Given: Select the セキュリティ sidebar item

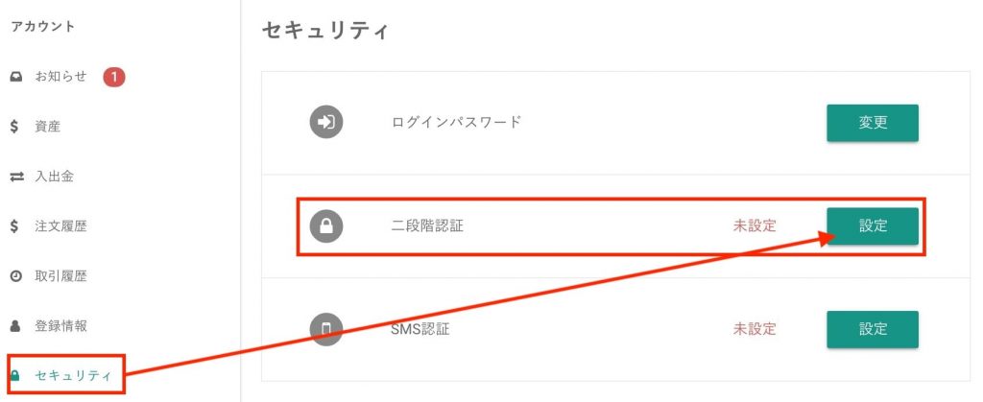Looking at the screenshot, I should pos(73,376).
